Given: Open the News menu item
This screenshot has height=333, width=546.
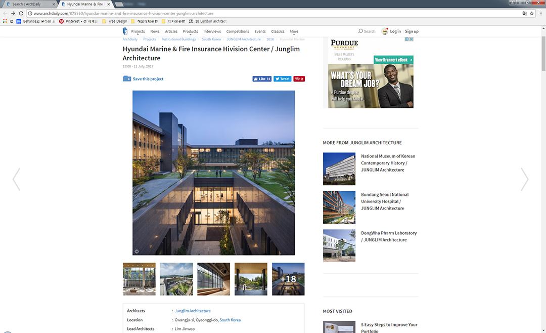Looking at the screenshot, I should click(155, 31).
